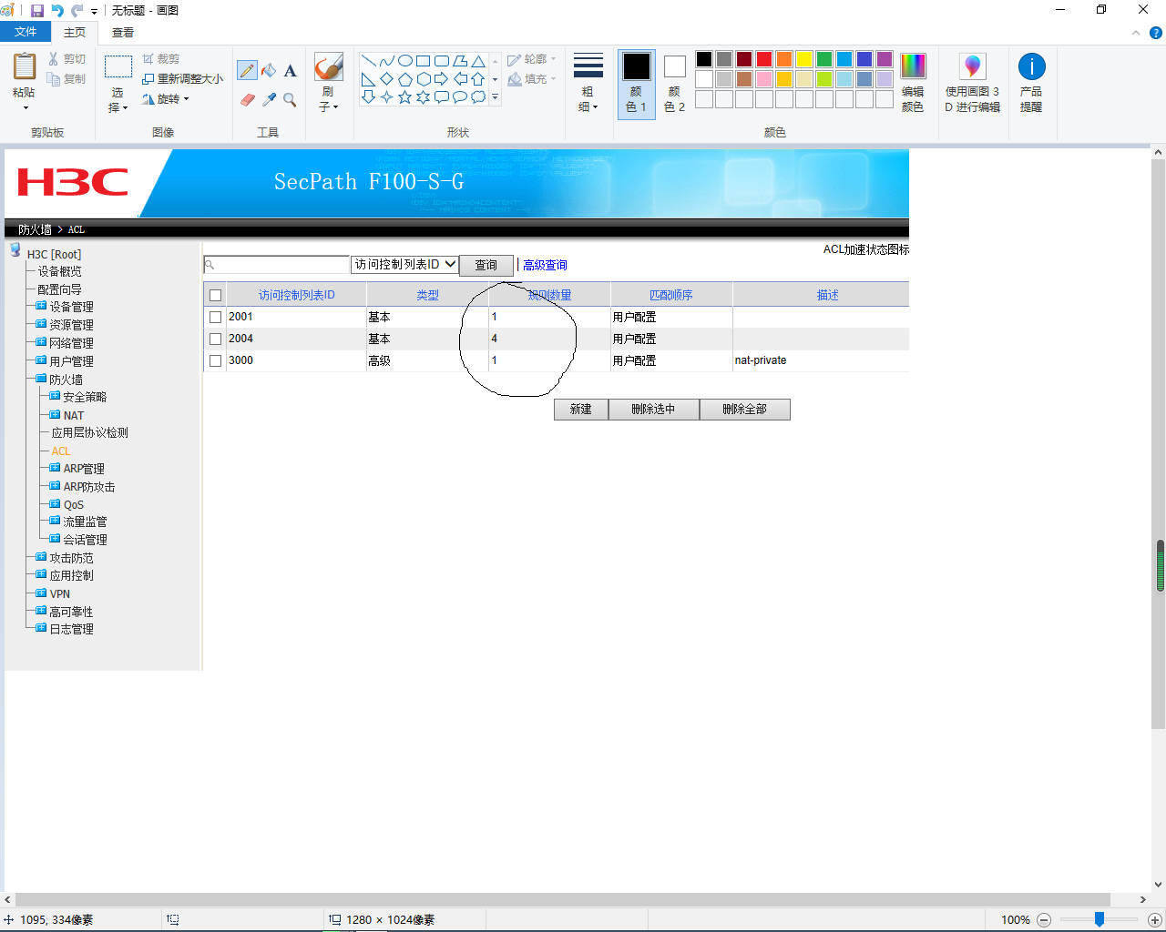Image resolution: width=1166 pixels, height=932 pixels.
Task: Select the Magnifier tool
Action: (290, 99)
